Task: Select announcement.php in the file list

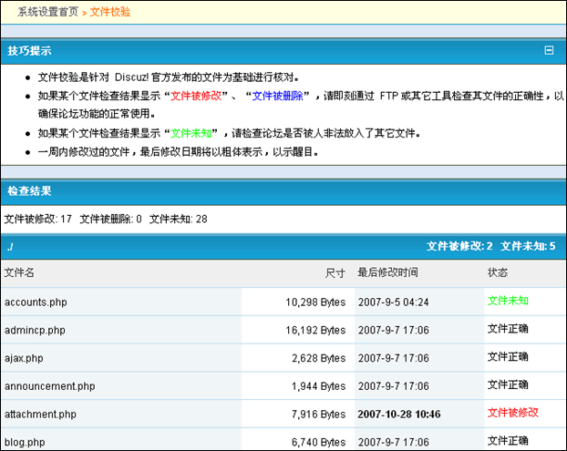Action: pyautogui.click(x=49, y=385)
